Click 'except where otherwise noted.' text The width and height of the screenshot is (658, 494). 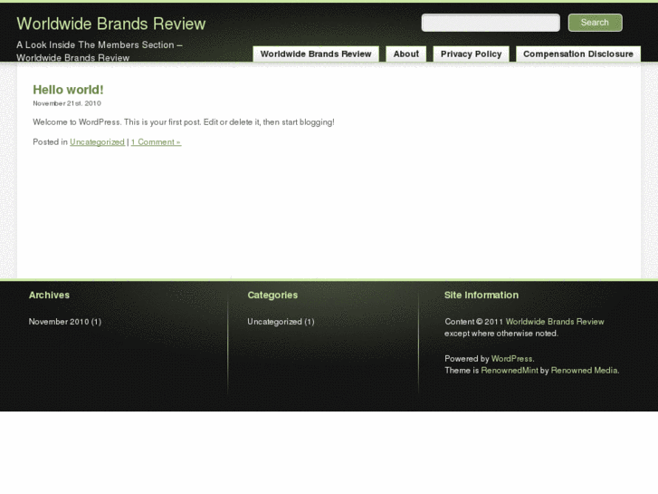tap(501, 334)
